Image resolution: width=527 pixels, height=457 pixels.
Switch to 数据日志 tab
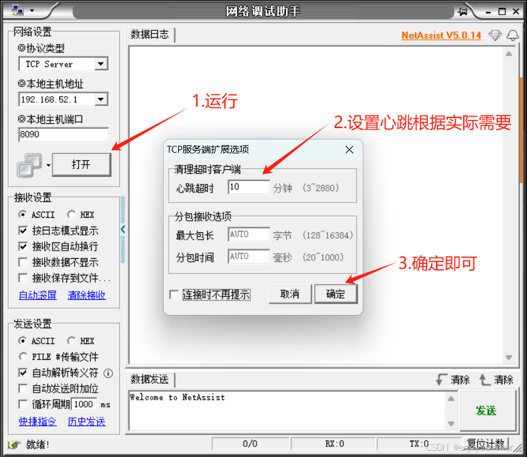pyautogui.click(x=150, y=34)
